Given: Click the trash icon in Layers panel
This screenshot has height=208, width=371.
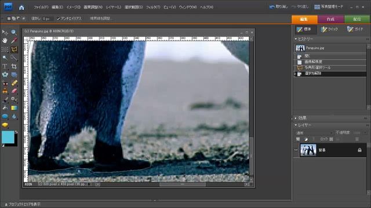Looking at the screenshot, I should tap(357, 139).
